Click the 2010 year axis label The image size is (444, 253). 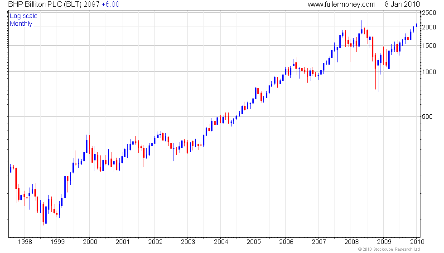[417, 242]
